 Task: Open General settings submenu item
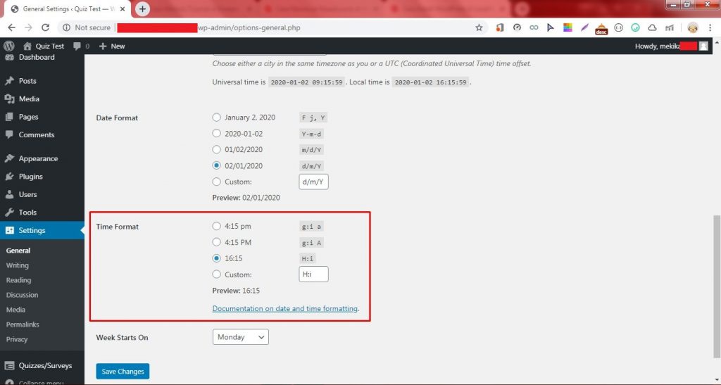pyautogui.click(x=18, y=251)
